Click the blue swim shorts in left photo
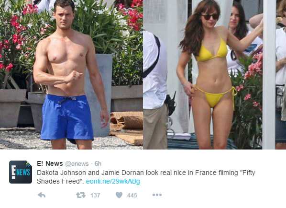Viewport: 286px width, 208px height. click(67, 118)
